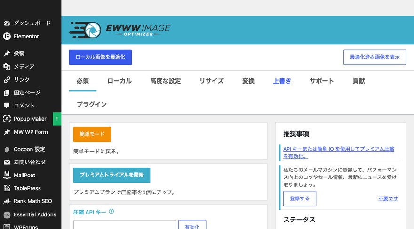Click the プレミアムプランで圧縮率を5倍にアップ text
The width and height of the screenshot is (414, 229).
tap(124, 192)
